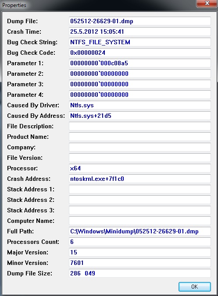Click the Caused By Driver field
Image resolution: width=218 pixels, height=296 pixels.
click(140, 105)
